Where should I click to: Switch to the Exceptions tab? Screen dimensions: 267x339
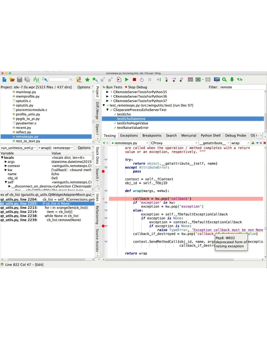point(129,136)
